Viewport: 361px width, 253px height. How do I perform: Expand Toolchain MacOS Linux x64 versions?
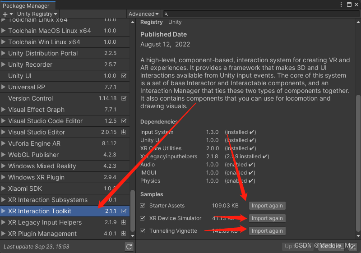3,30
